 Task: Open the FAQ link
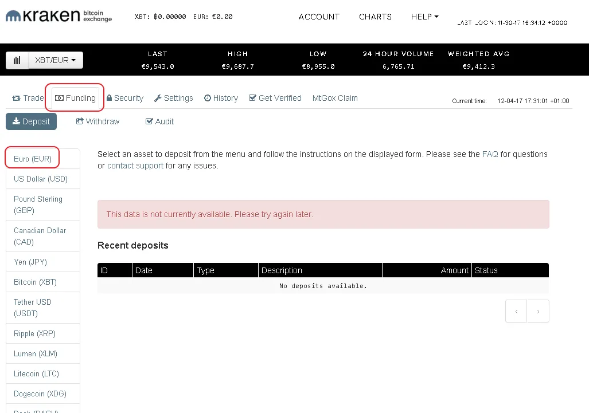pyautogui.click(x=490, y=154)
